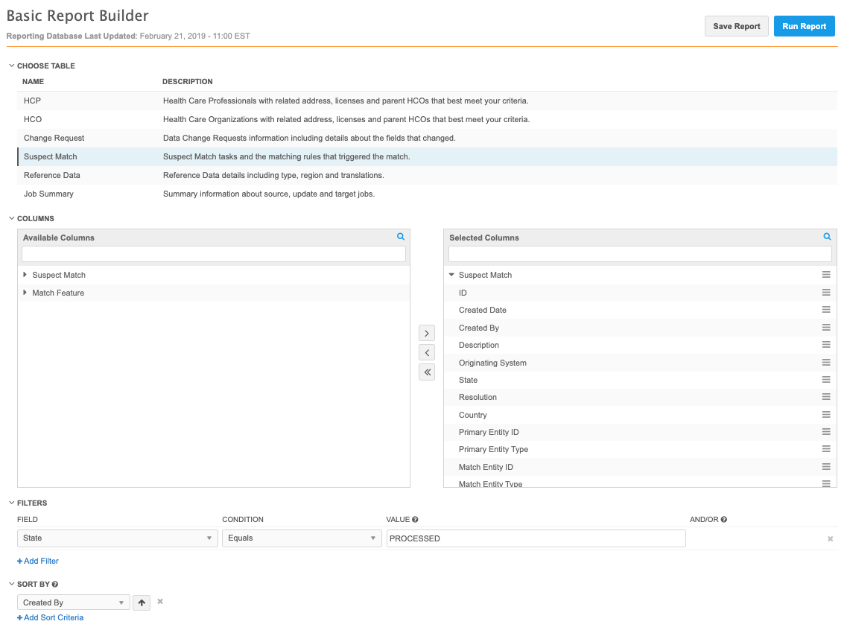This screenshot has height=630, width=847.
Task: Remove the Created By sort criterion
Action: point(159,602)
